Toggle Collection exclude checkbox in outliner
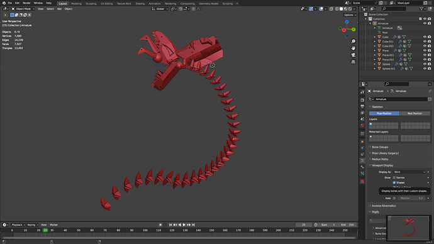 [x=420, y=19]
